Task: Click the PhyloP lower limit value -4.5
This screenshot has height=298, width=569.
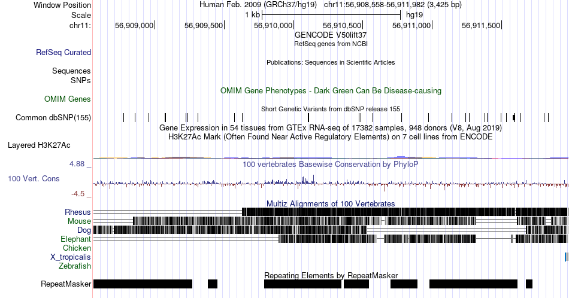Action: (x=78, y=194)
